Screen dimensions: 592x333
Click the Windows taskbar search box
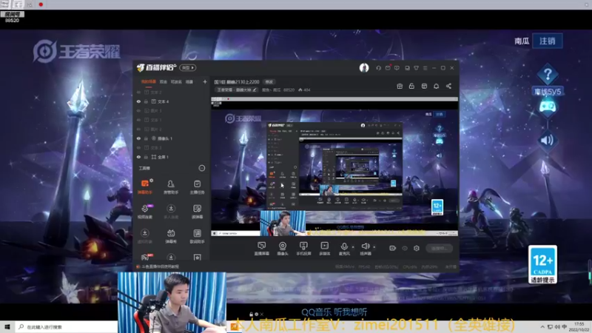(66, 326)
